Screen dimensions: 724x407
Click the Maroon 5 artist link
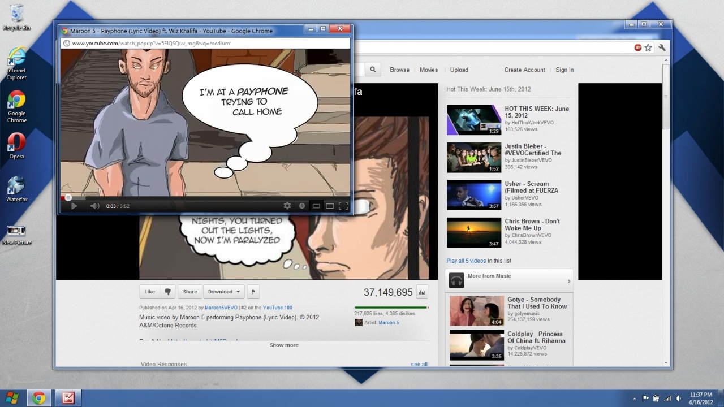(389, 323)
